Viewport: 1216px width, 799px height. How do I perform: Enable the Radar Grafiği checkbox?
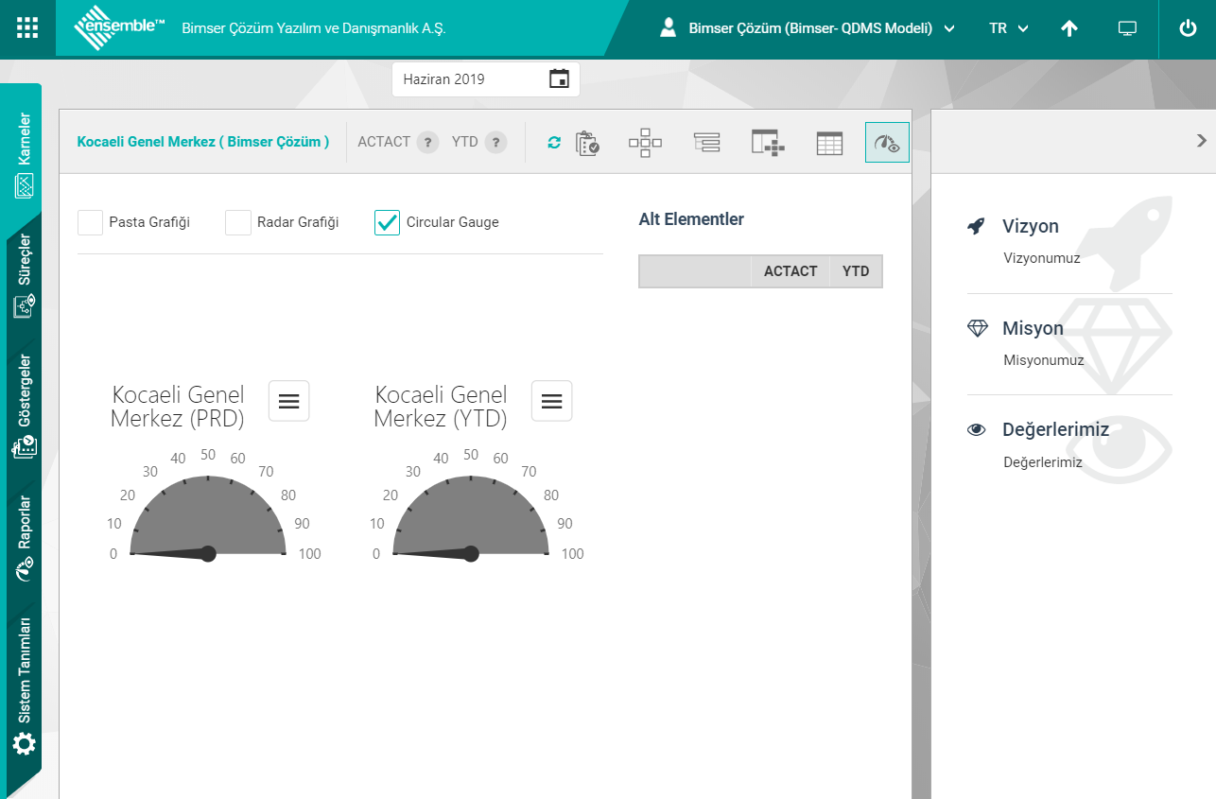coord(238,222)
